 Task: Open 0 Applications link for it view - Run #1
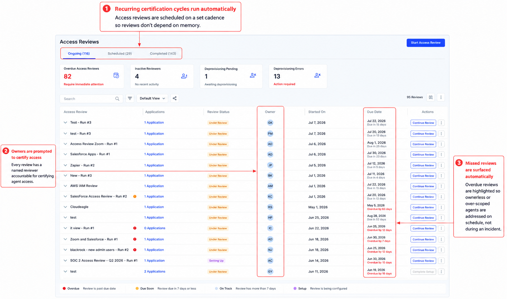155,228
